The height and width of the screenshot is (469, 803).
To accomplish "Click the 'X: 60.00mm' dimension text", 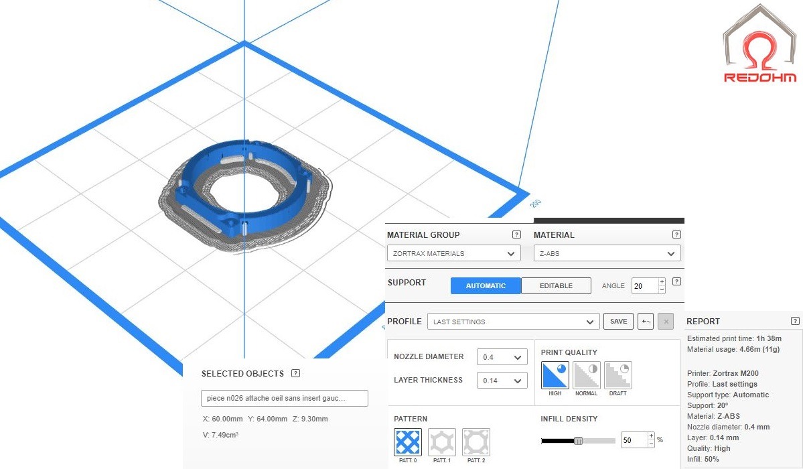I will pos(223,419).
